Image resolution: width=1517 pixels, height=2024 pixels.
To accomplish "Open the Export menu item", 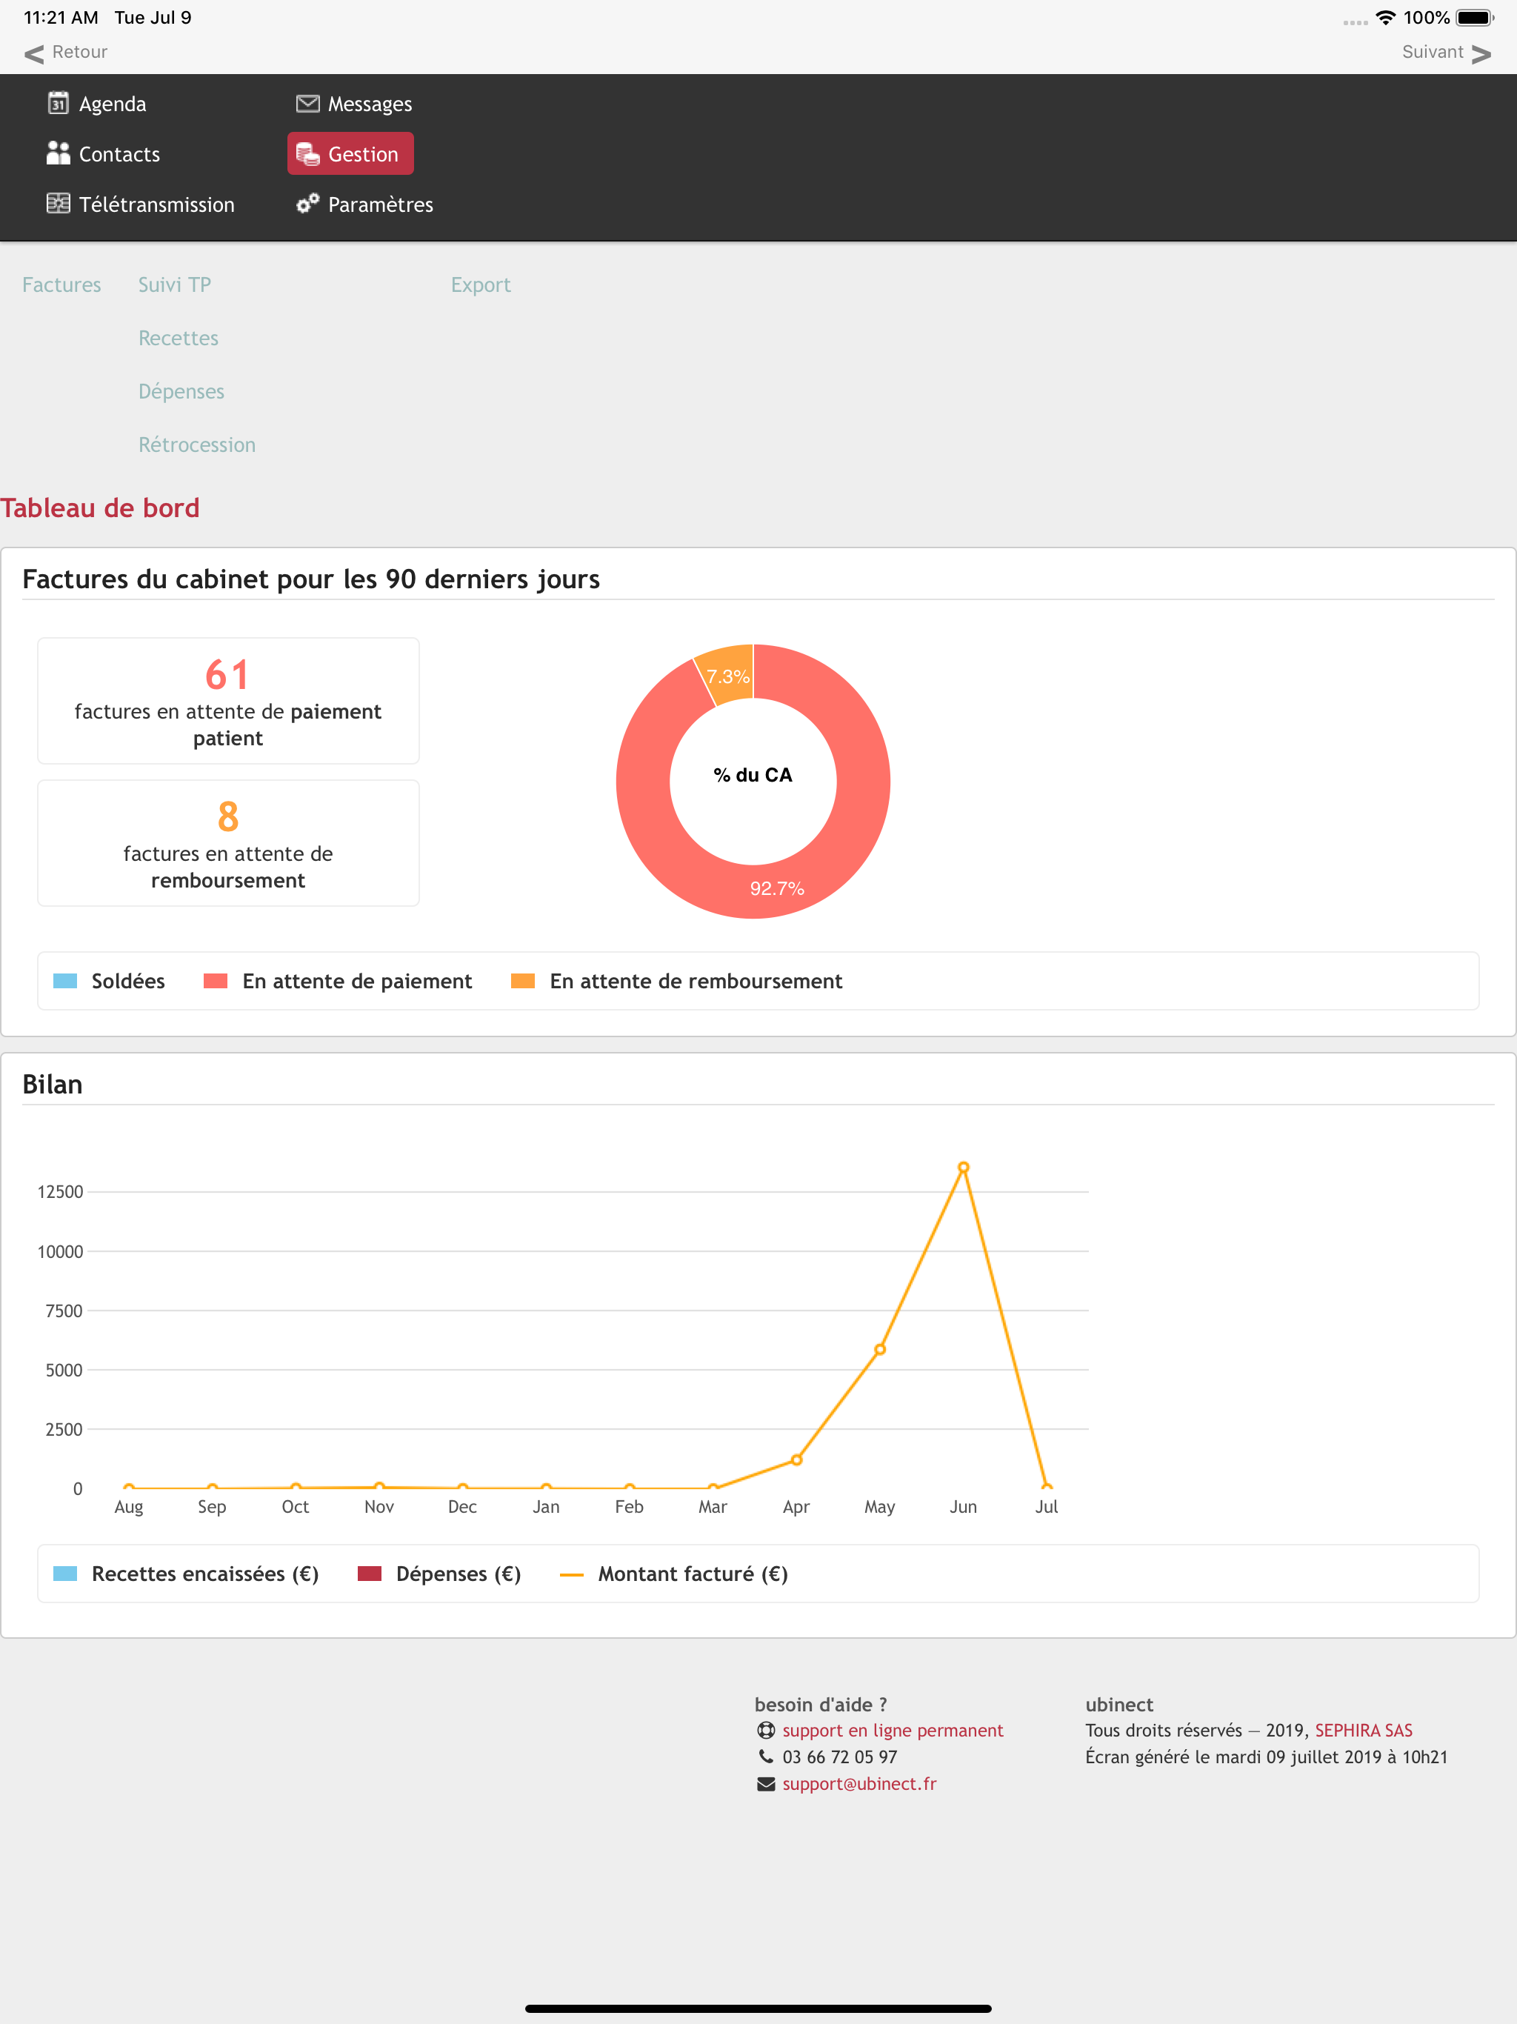I will point(480,284).
